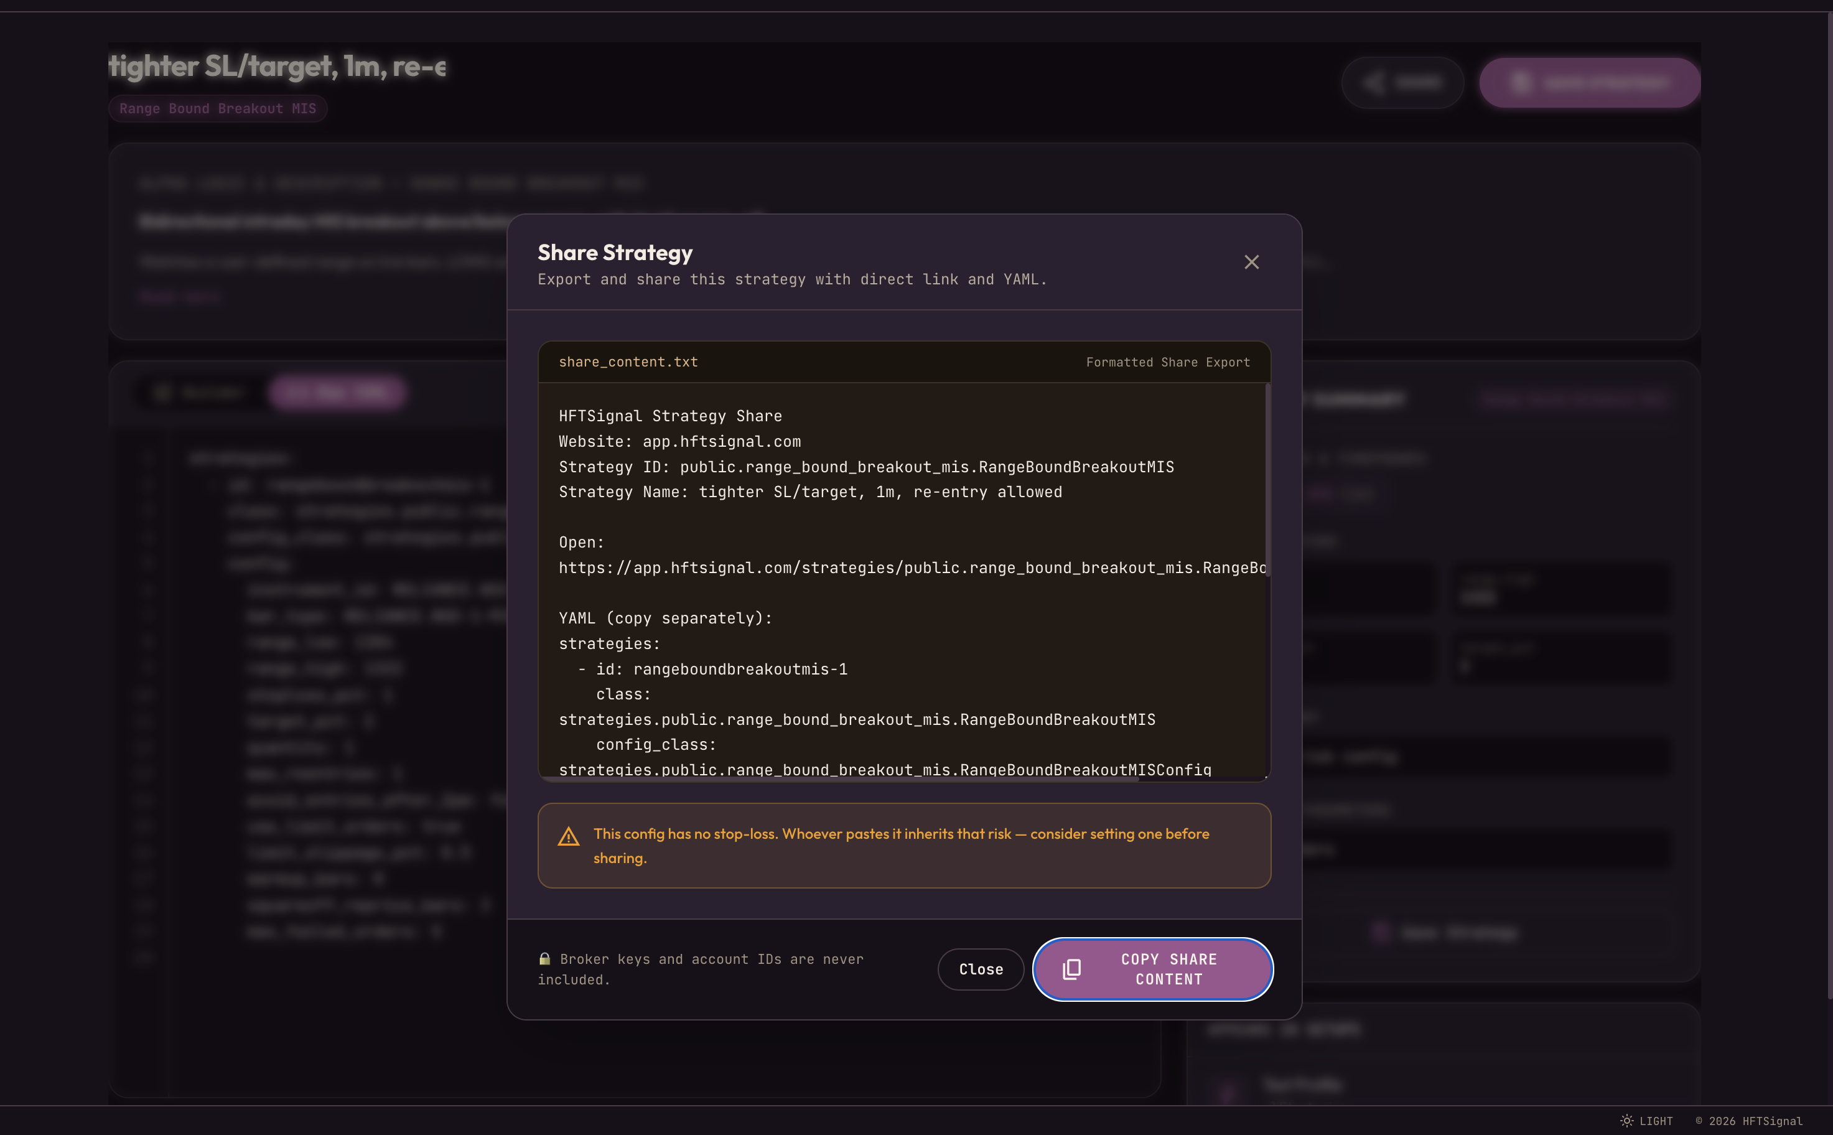This screenshot has height=1135, width=1833.
Task: Click the Strategy ID line in share content
Action: click(x=866, y=467)
